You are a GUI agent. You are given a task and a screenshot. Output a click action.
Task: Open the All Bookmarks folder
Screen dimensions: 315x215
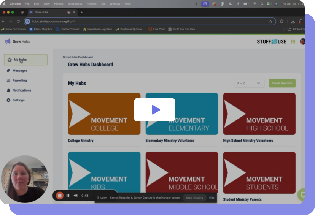[x=296, y=29]
